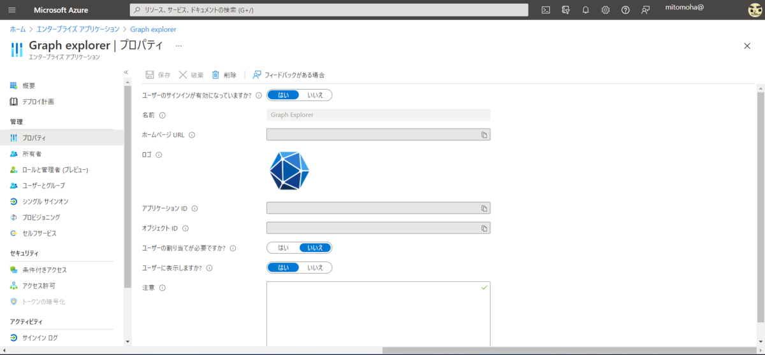Copy the ホームページ URL value
This screenshot has width=765, height=355.
point(484,135)
